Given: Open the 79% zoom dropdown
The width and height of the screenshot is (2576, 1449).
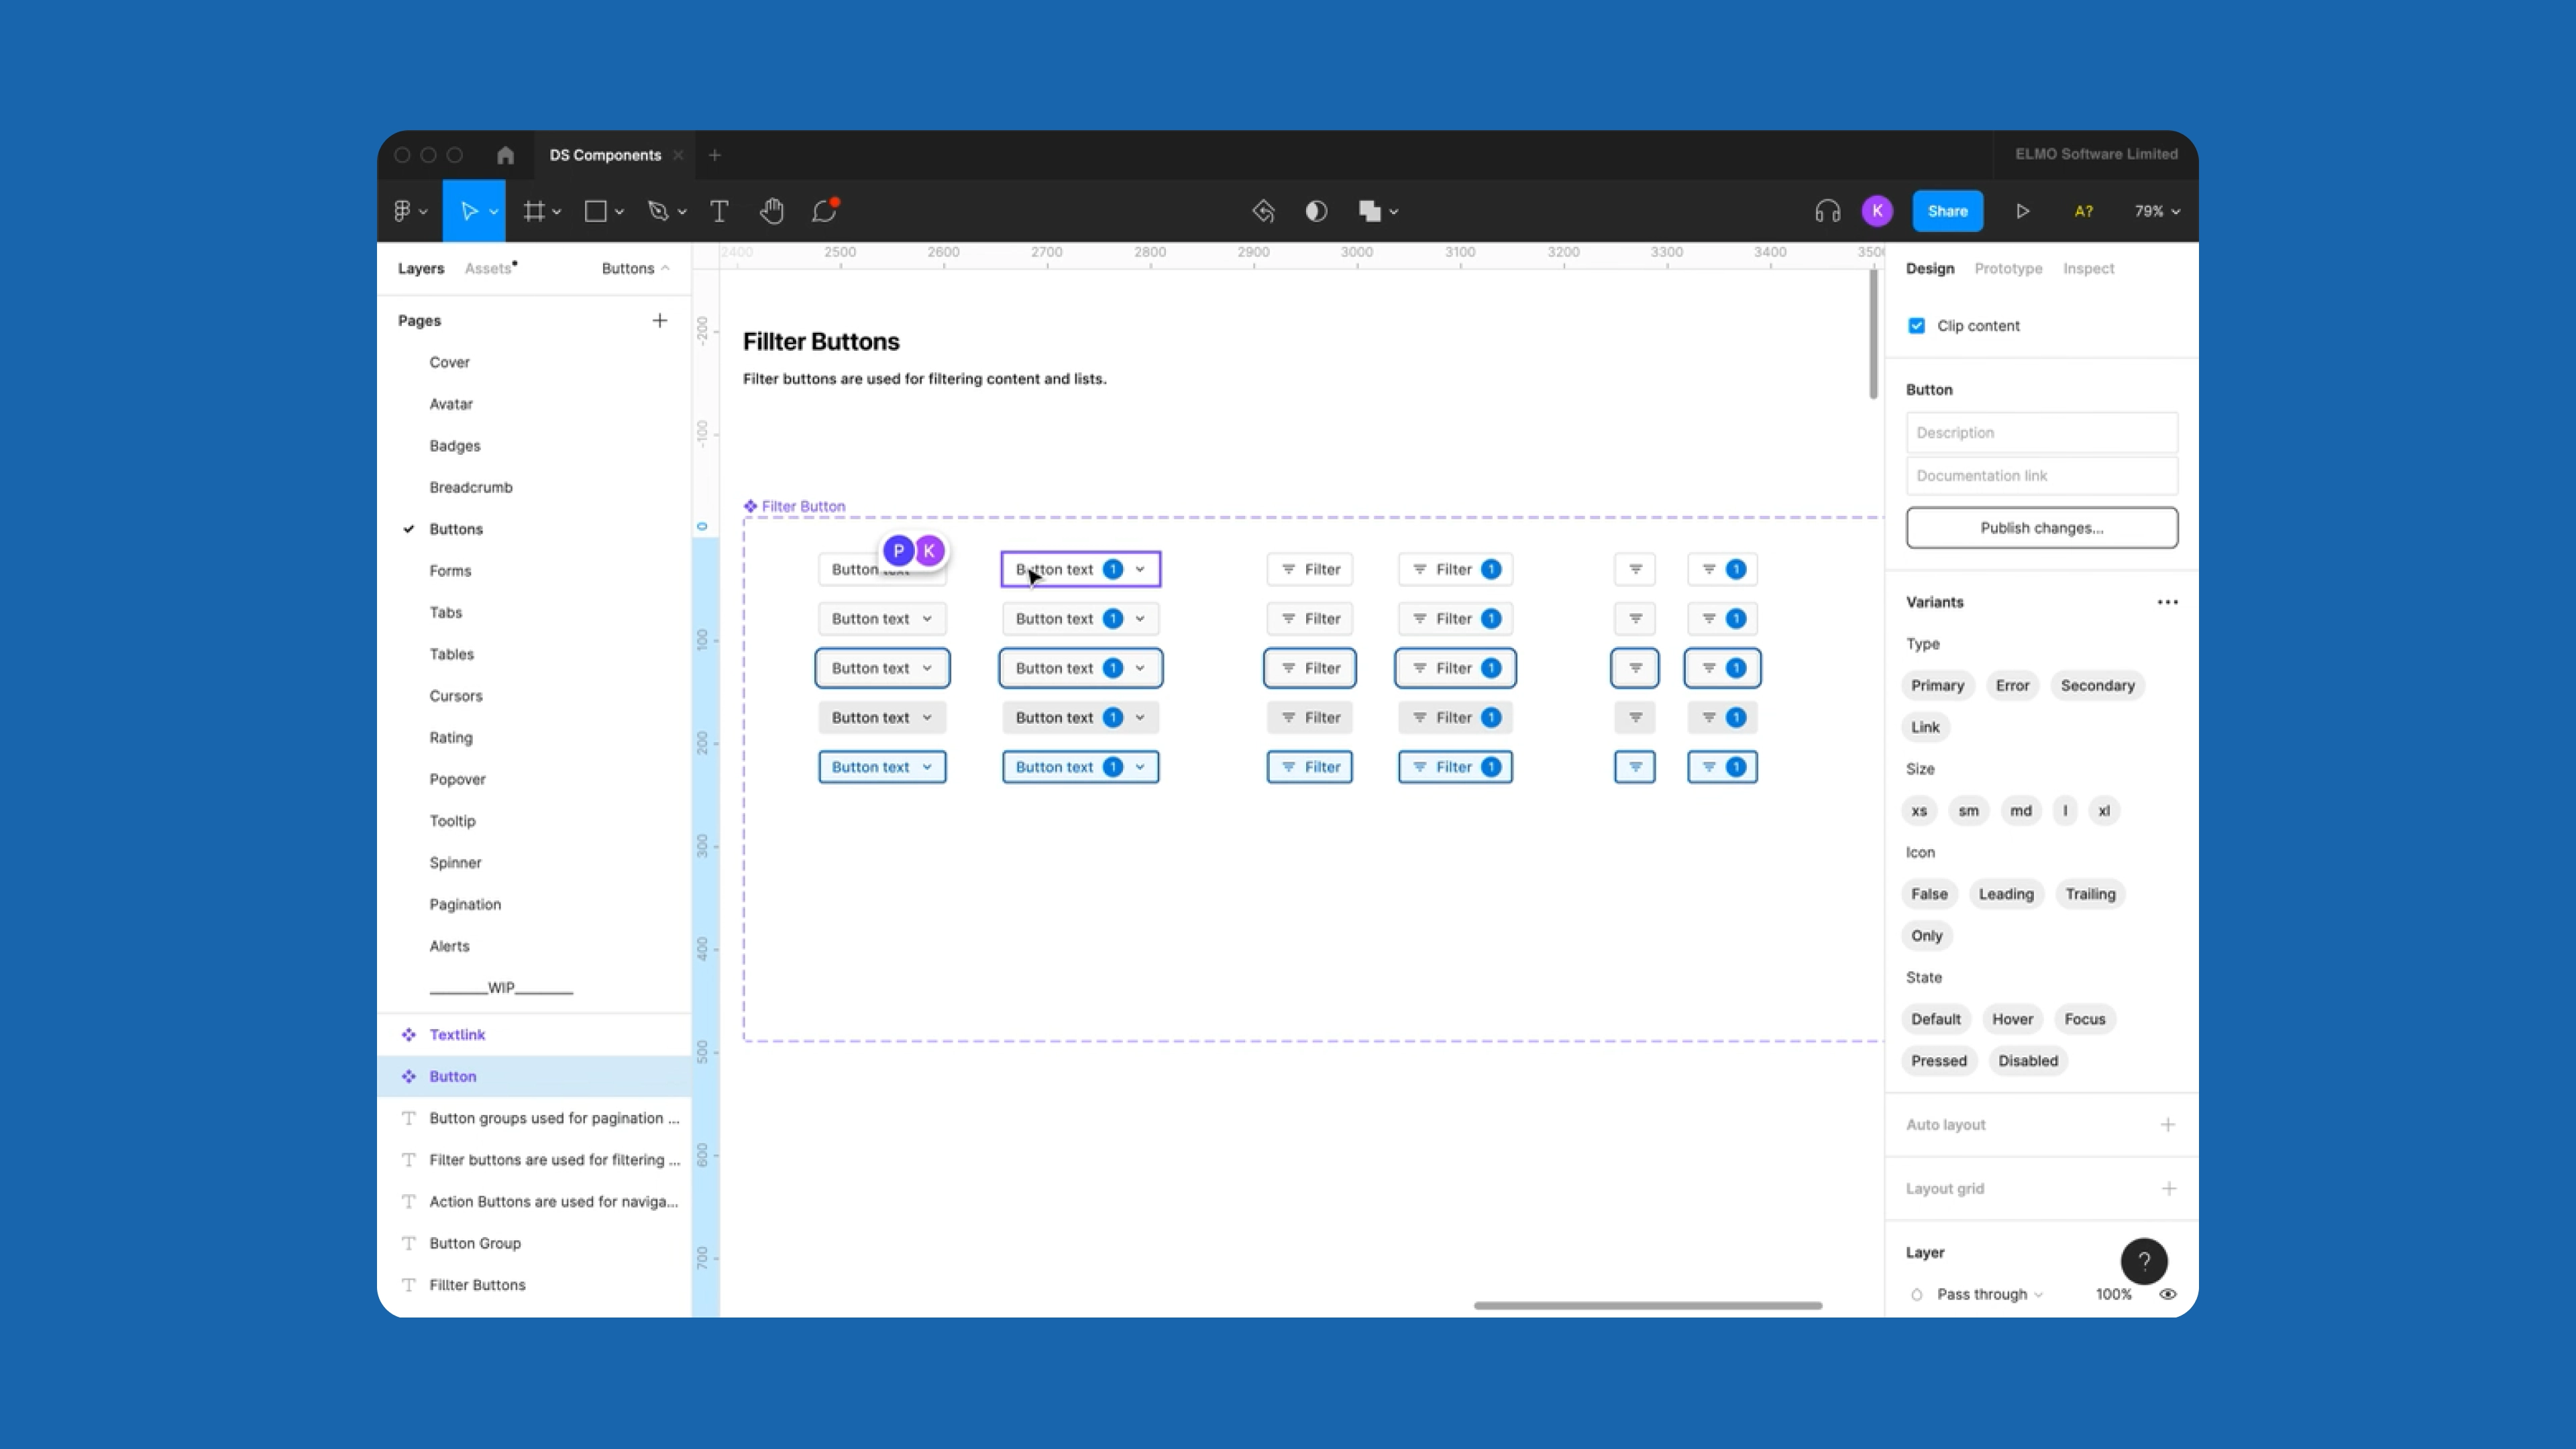Looking at the screenshot, I should point(2157,211).
